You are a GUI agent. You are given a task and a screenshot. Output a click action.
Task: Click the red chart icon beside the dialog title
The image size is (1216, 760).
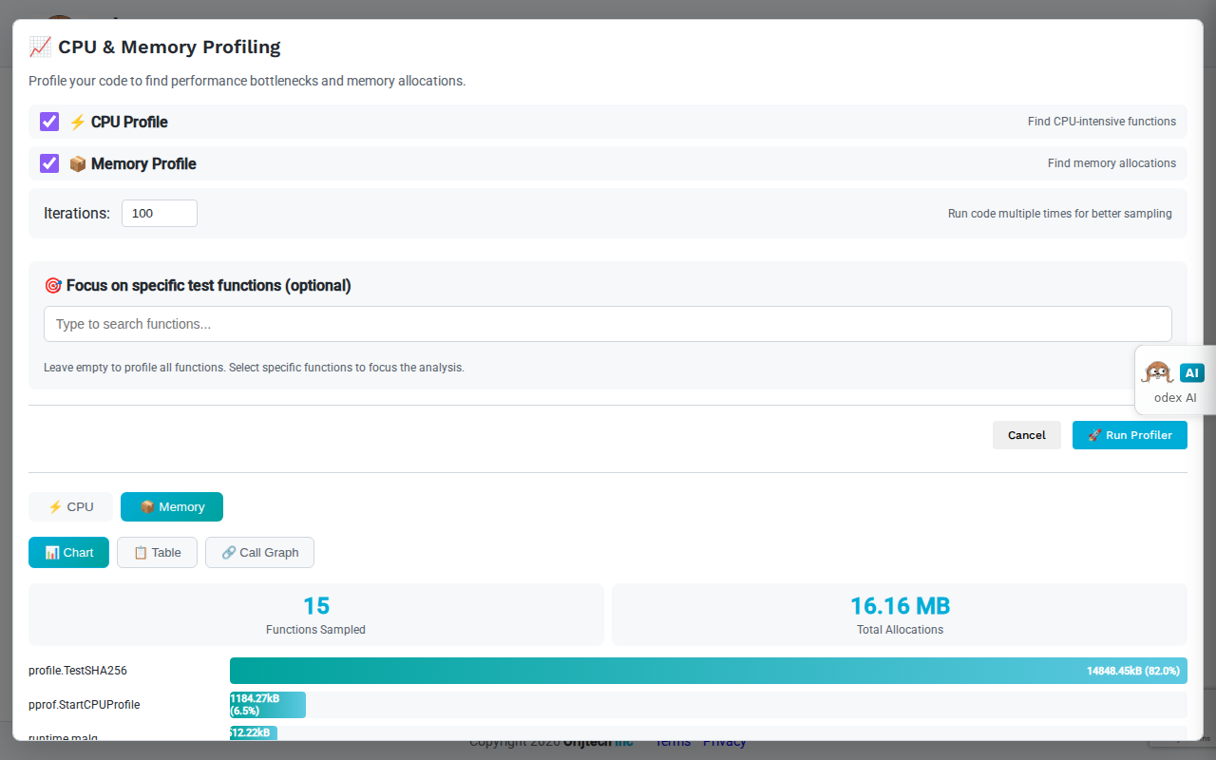tap(40, 46)
